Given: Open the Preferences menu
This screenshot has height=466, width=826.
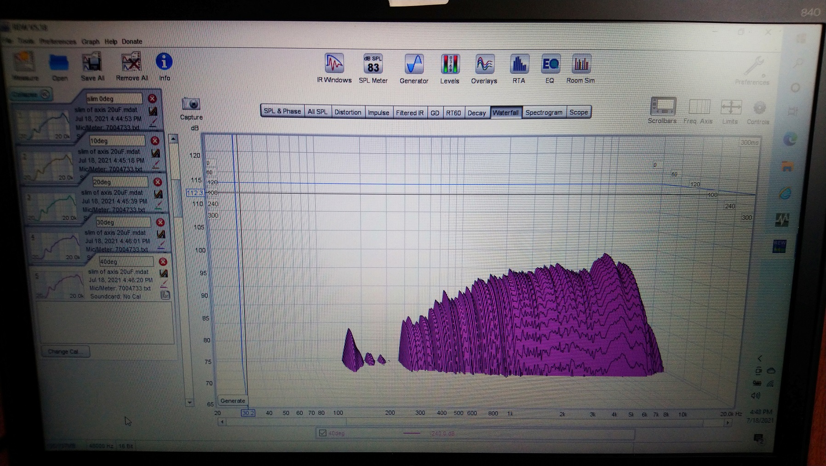Looking at the screenshot, I should coord(57,41).
